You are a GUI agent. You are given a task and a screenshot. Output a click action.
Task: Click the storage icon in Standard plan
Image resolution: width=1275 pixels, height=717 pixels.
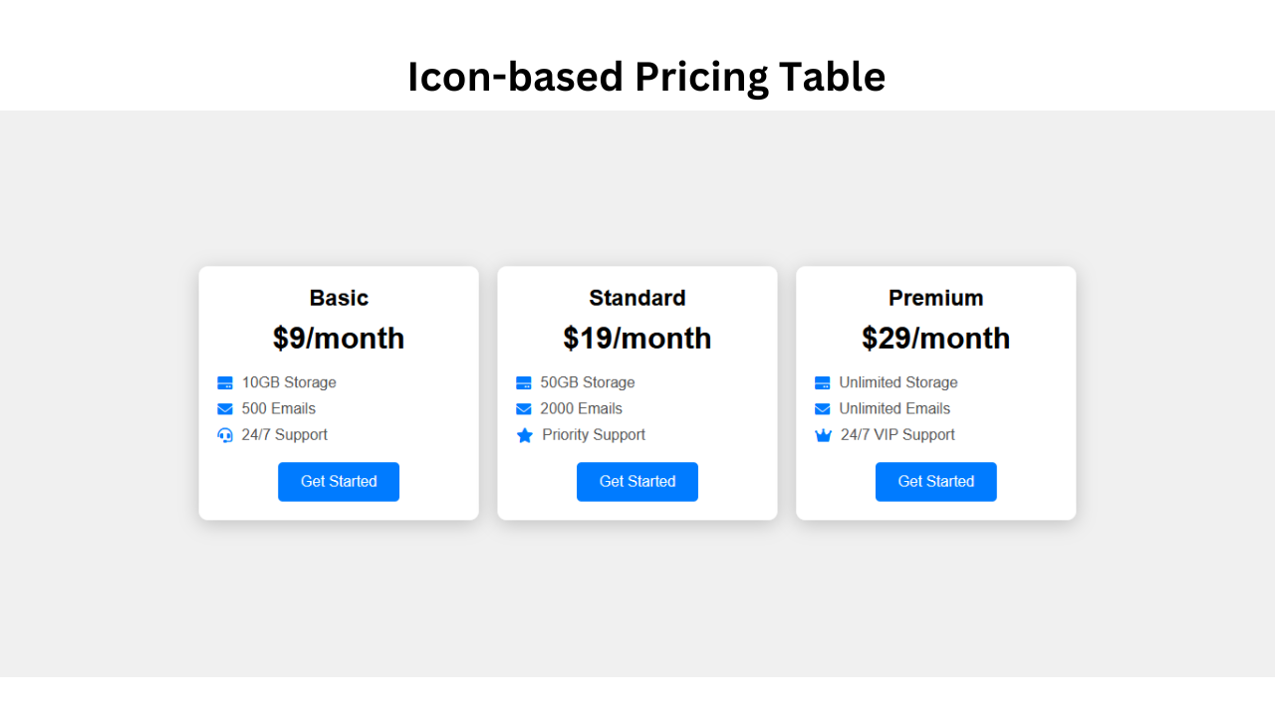click(524, 383)
